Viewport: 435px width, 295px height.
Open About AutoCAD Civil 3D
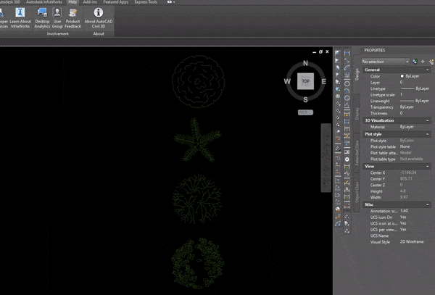99,18
